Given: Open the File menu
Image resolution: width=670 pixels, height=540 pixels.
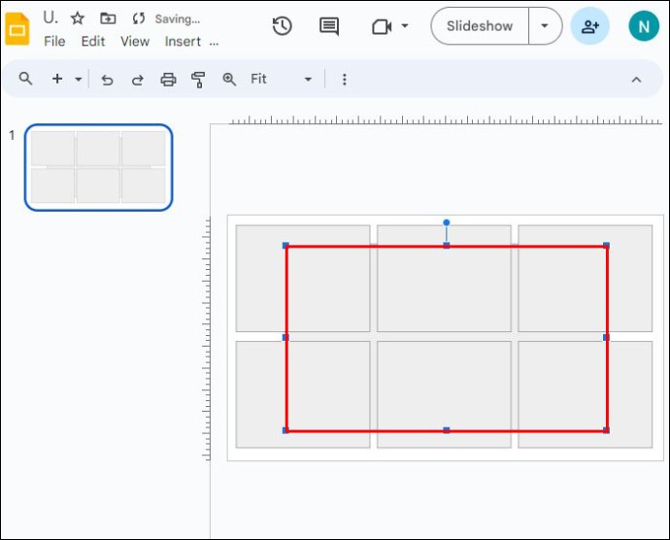Looking at the screenshot, I should tap(54, 42).
